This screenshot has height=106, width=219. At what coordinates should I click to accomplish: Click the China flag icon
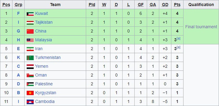click(30, 31)
